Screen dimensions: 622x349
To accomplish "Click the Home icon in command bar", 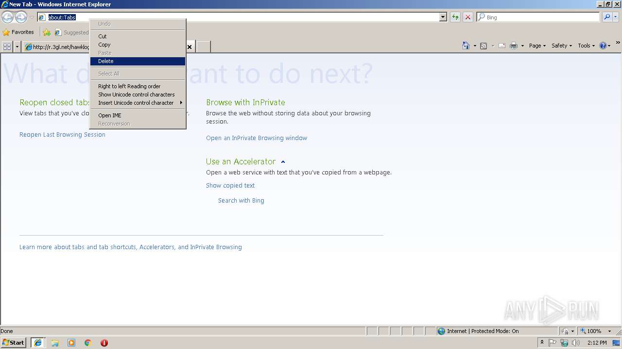I will (466, 46).
